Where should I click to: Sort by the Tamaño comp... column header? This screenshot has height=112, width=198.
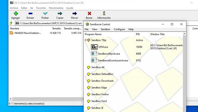click(72, 29)
